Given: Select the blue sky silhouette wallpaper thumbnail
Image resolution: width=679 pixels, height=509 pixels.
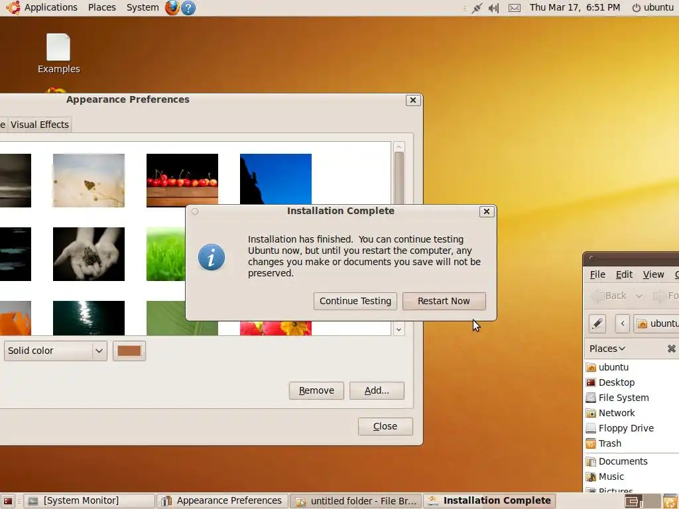Looking at the screenshot, I should 276,179.
